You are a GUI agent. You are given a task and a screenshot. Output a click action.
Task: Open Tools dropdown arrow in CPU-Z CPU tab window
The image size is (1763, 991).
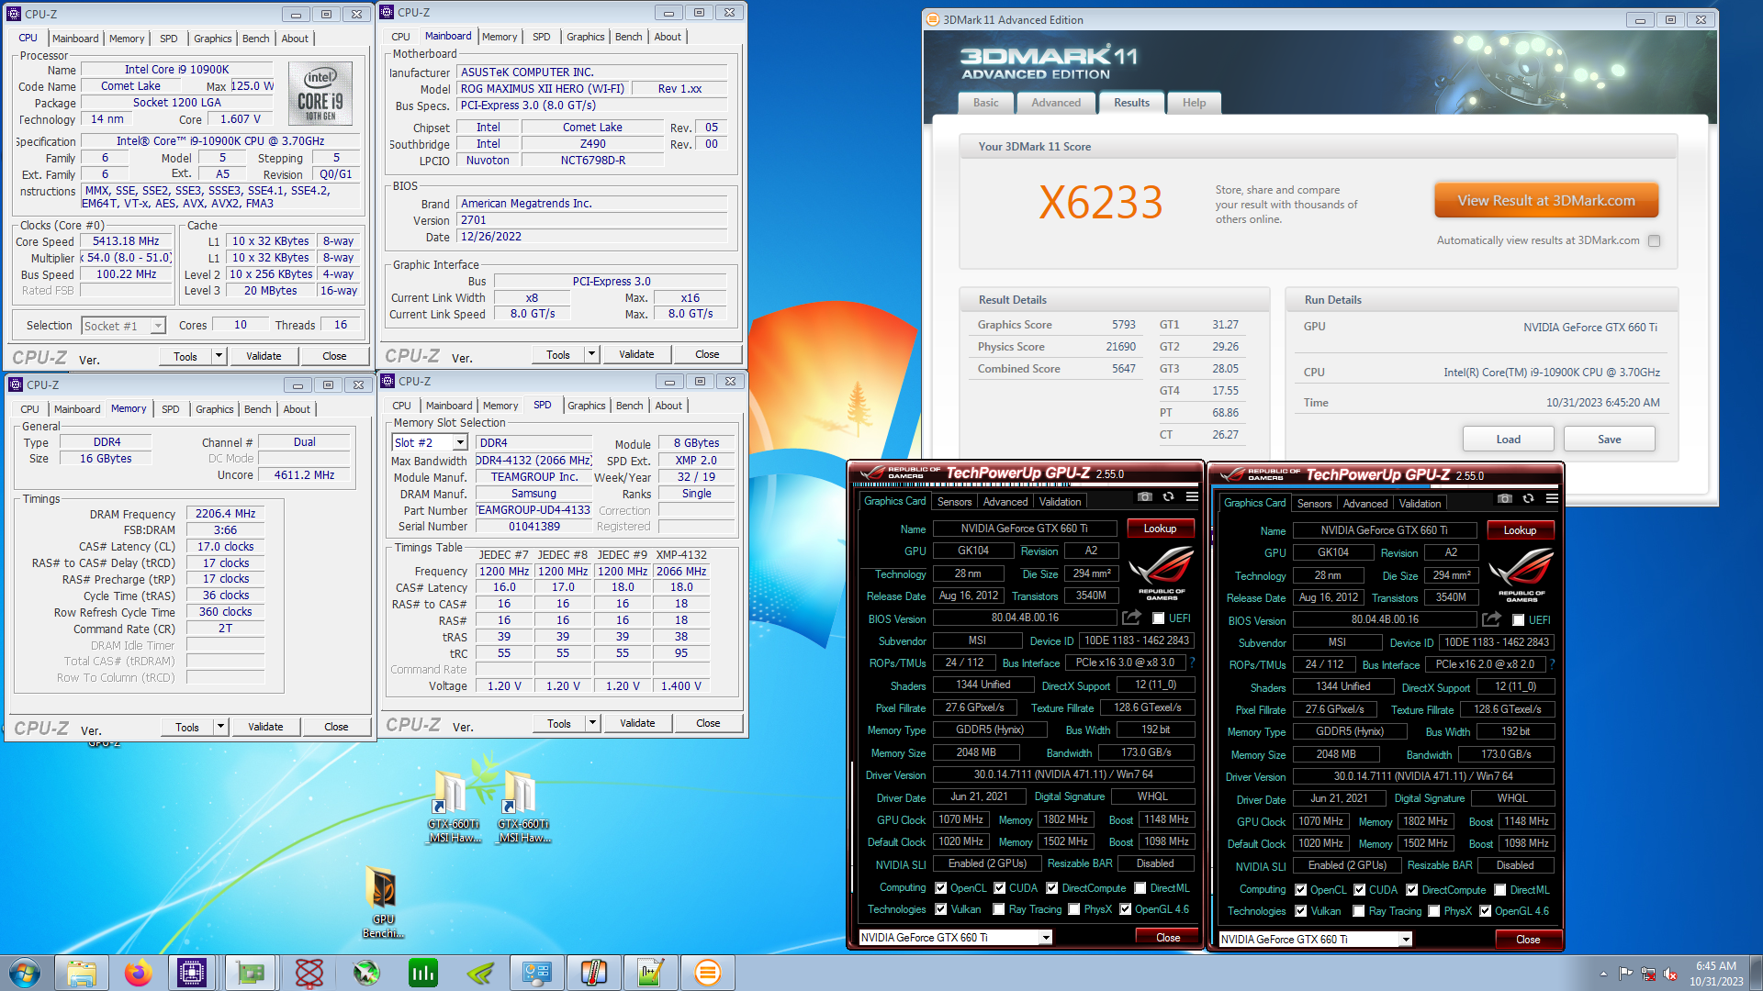(x=219, y=356)
